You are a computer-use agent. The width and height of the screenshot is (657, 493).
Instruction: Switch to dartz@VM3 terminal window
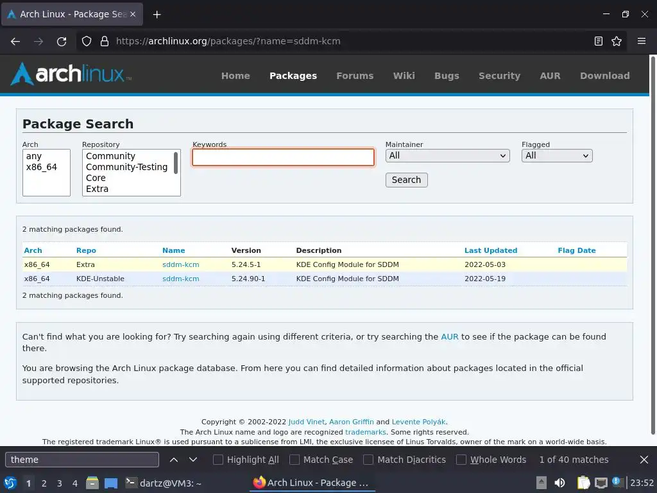click(x=164, y=483)
